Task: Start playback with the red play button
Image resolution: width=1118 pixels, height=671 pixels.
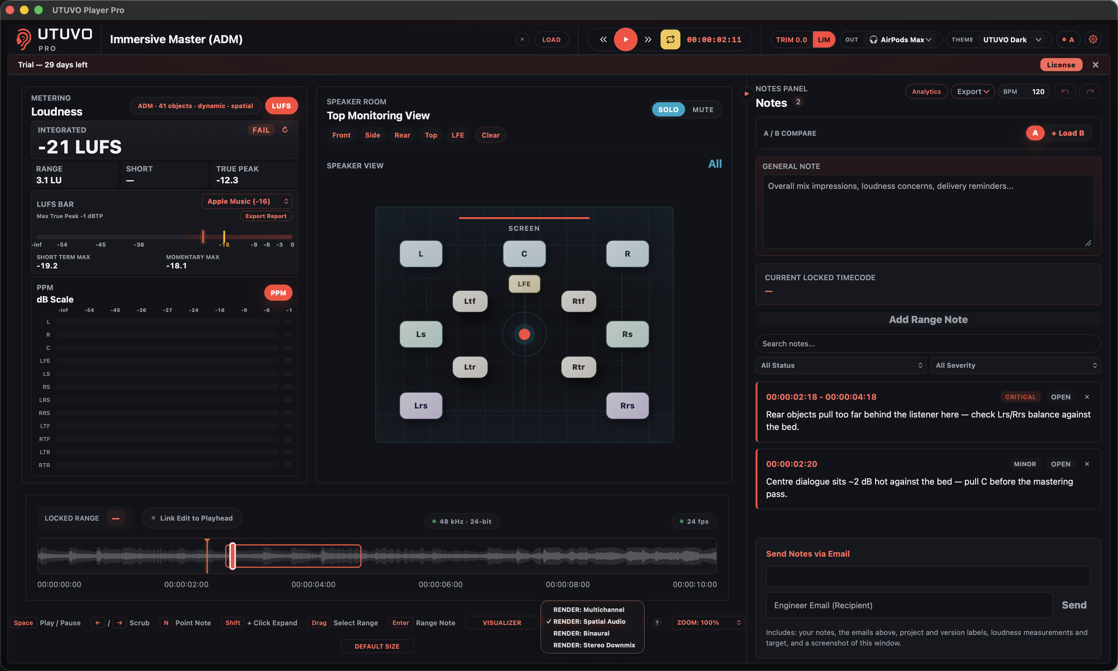Action: (625, 39)
